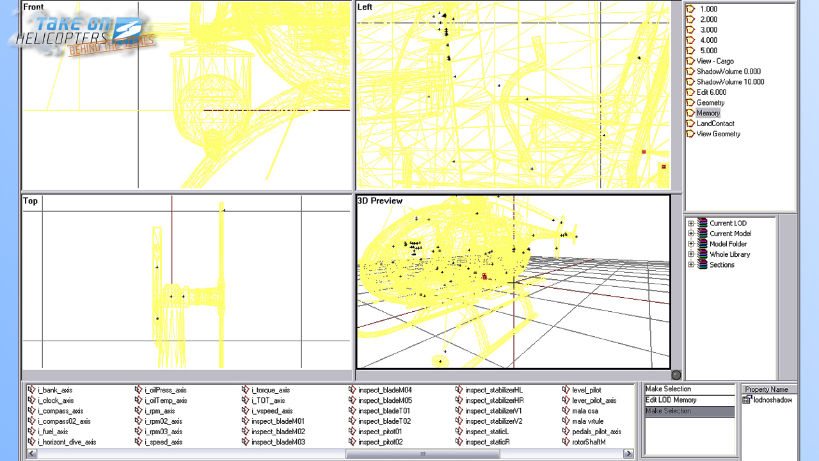Image resolution: width=819 pixels, height=461 pixels.
Task: Select the inspect_bladeM03 named selection
Action: coord(278,442)
